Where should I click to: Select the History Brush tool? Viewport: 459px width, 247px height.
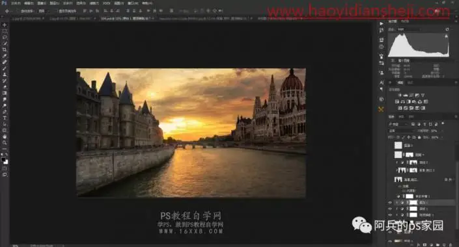click(x=5, y=81)
